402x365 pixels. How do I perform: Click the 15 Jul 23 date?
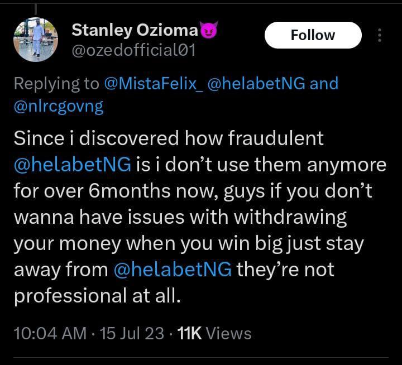(132, 334)
